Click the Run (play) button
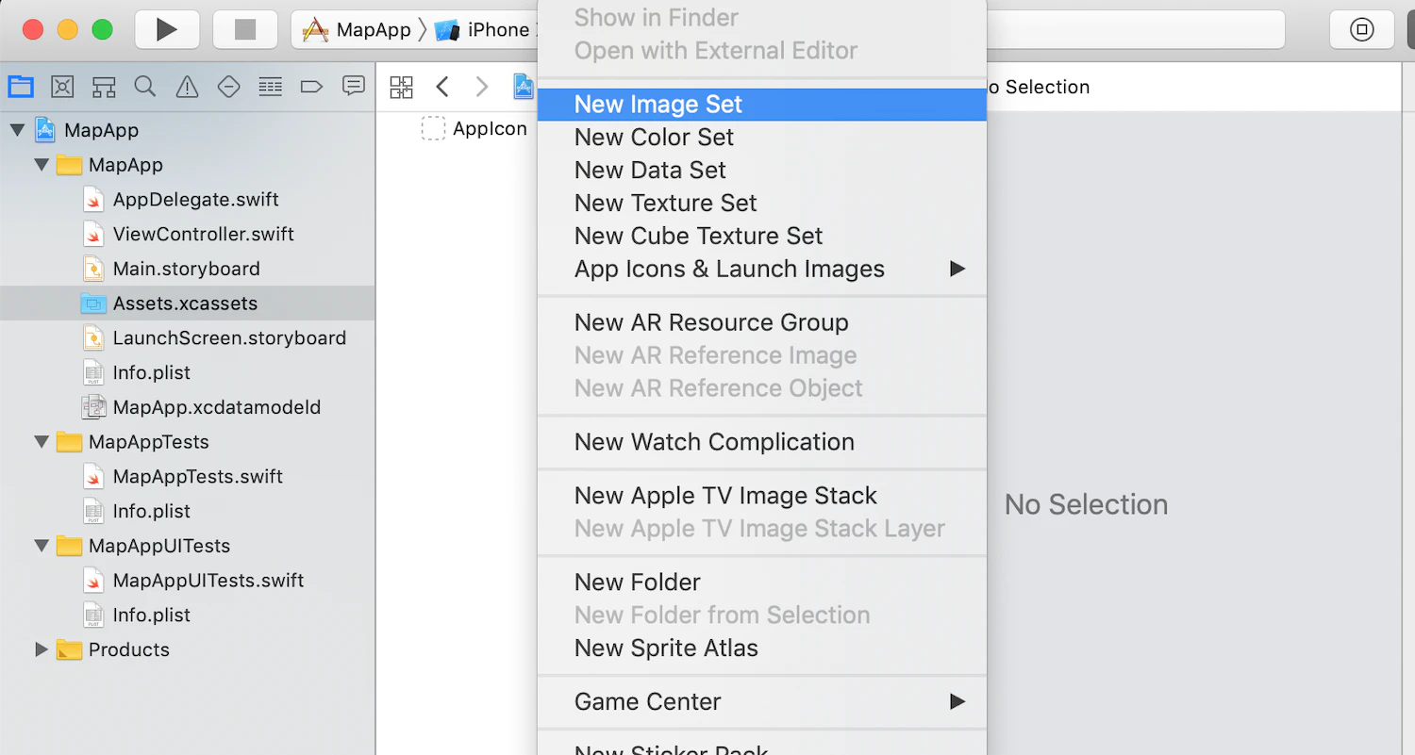Screen dimensions: 1415x755 [167, 29]
